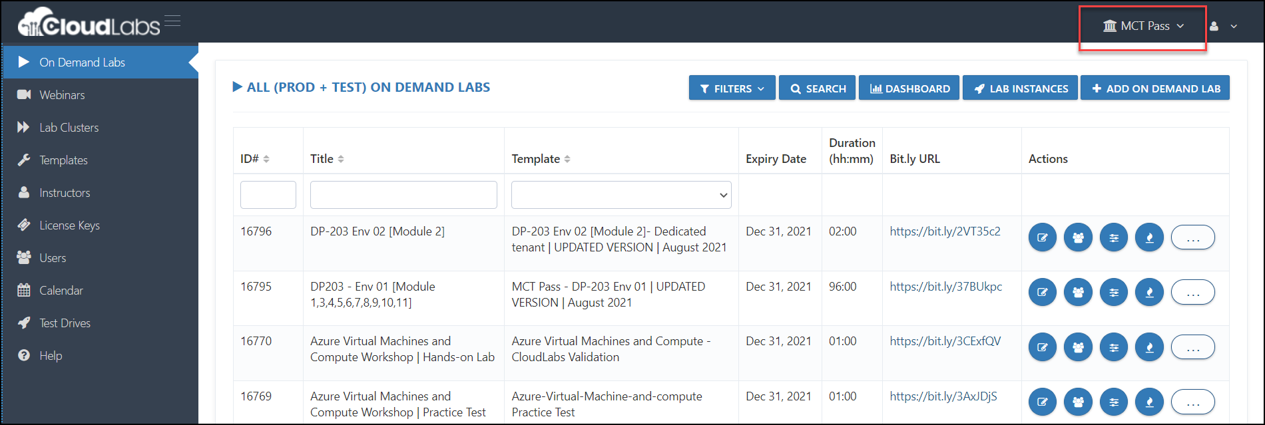Click flame icon in lab 16795 row

1149,292
